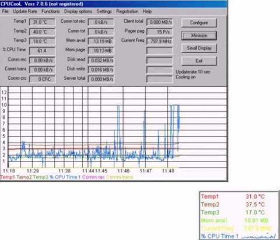Click Temp2 37.5 °C row in small panel
The height and width of the screenshot is (240, 280).
coord(239,204)
